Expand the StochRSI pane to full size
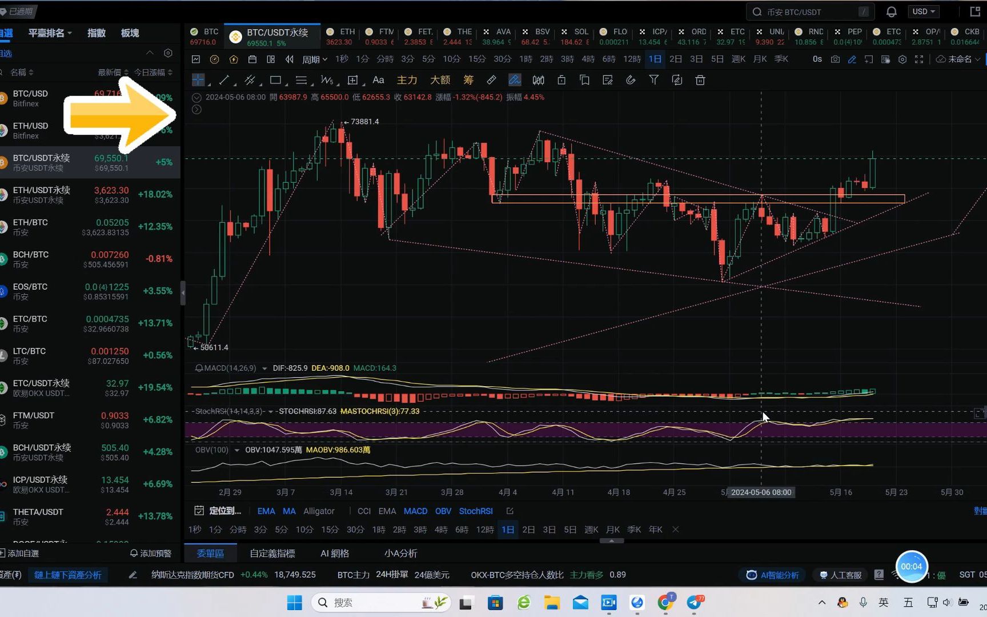This screenshot has height=617, width=987. [x=978, y=413]
